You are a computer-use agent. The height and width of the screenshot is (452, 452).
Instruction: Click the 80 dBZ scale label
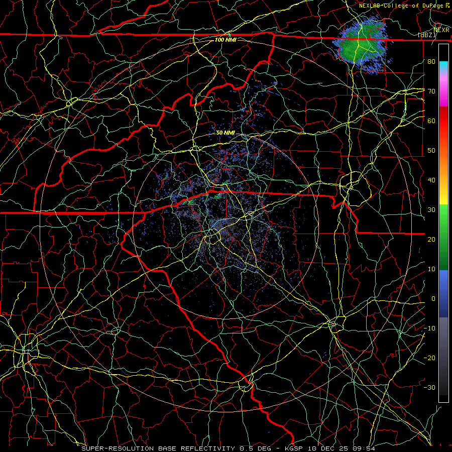431,61
